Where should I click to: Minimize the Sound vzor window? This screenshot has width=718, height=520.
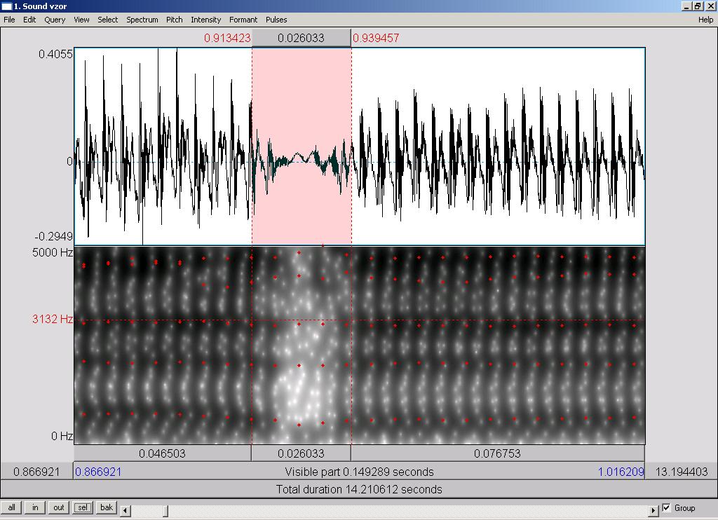[686, 6]
